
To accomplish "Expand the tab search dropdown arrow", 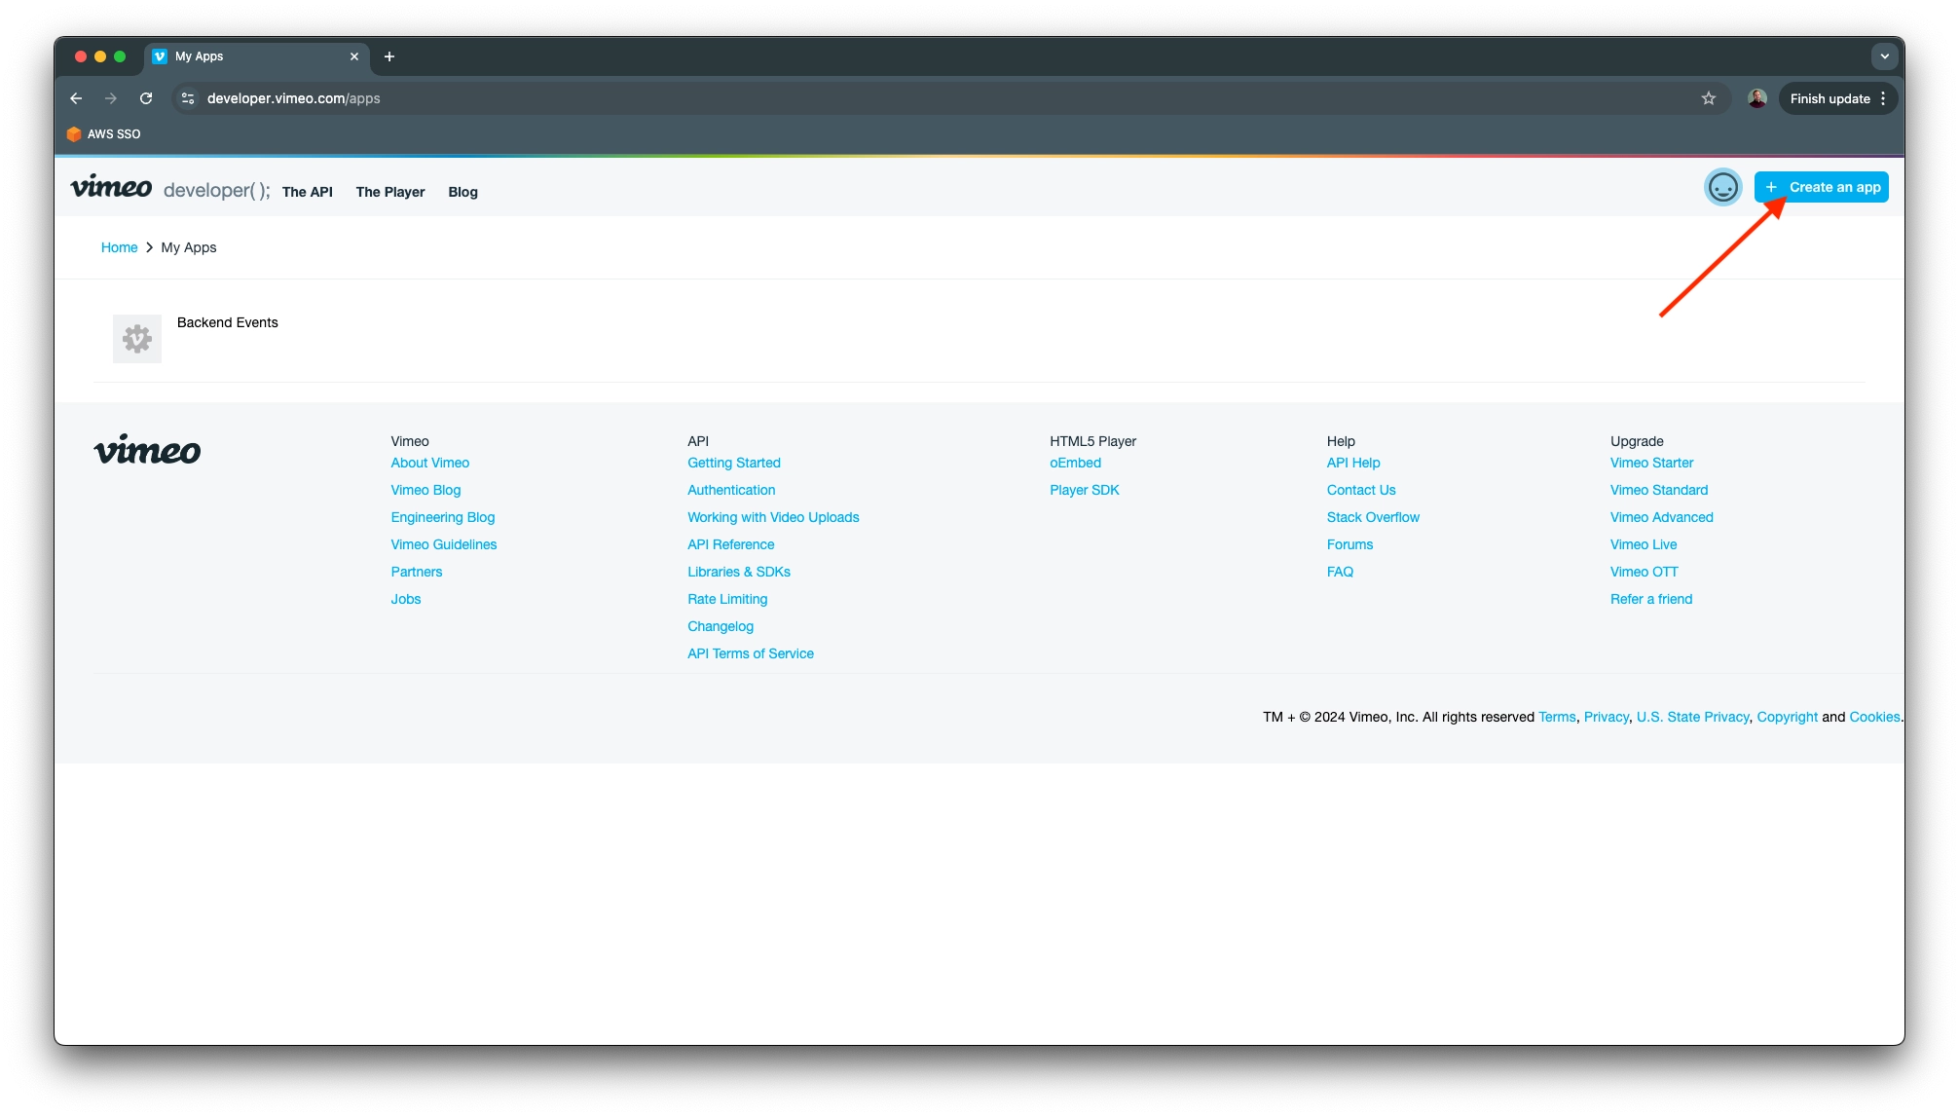I will click(1884, 56).
